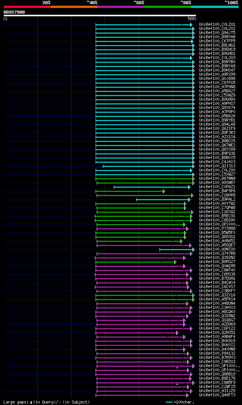
Task: Open hit UniRef100_C6TFP5
Action: (x=217, y=41)
